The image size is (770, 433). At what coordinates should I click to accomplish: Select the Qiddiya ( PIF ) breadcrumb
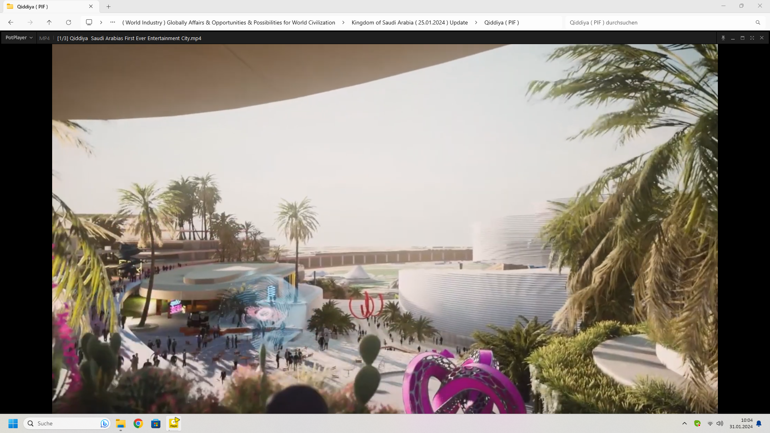click(501, 22)
